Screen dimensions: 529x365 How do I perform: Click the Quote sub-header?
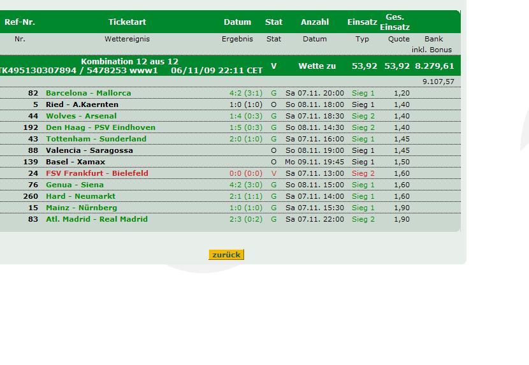tap(399, 39)
